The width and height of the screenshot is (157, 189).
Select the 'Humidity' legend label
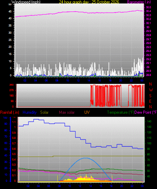point(29,112)
